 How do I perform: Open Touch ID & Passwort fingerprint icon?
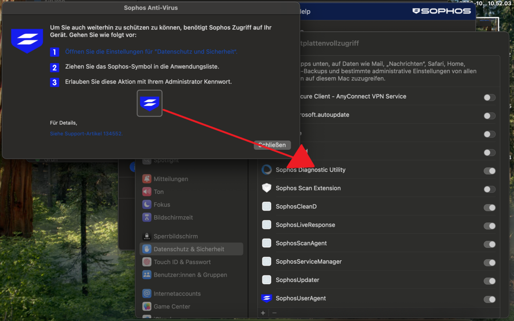click(x=147, y=262)
